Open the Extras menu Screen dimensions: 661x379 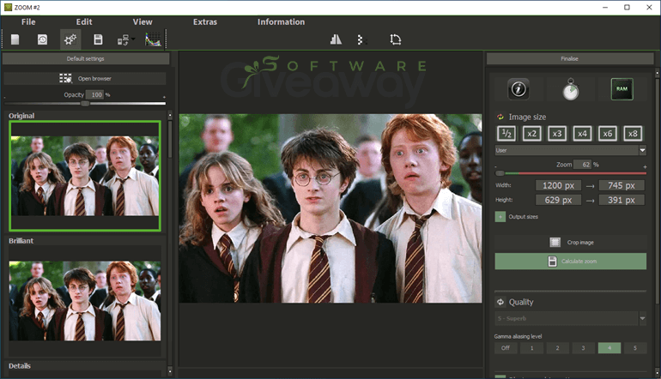[x=205, y=22]
